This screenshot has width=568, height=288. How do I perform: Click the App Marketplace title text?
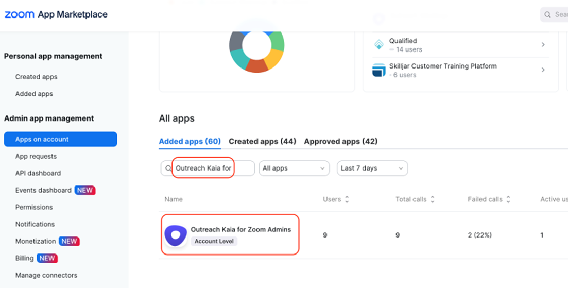[73, 14]
